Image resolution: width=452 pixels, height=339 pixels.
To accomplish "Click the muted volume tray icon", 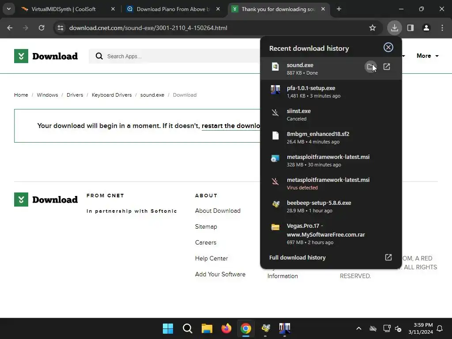I will pos(399,328).
